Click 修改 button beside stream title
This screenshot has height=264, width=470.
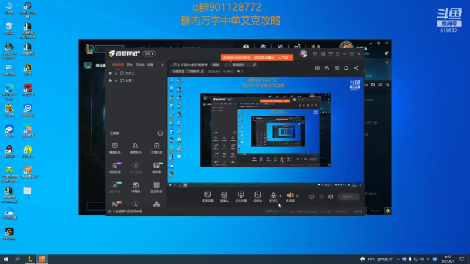pos(216,65)
